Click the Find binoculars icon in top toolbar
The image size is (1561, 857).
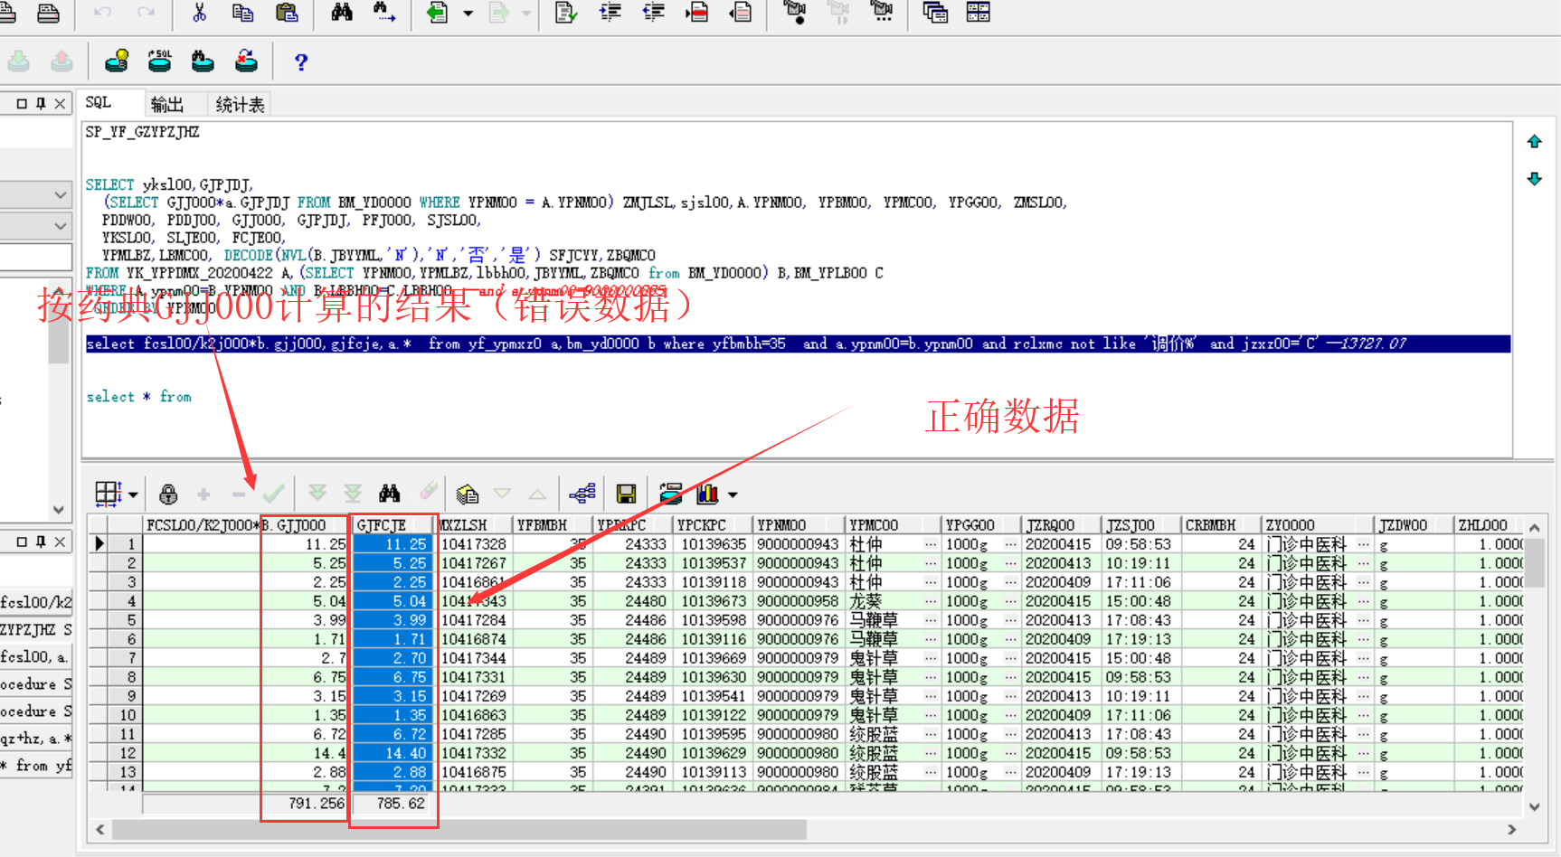tap(342, 13)
